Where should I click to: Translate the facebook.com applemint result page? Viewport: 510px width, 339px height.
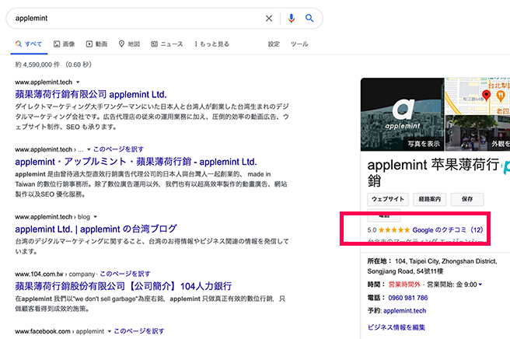pos(139,331)
